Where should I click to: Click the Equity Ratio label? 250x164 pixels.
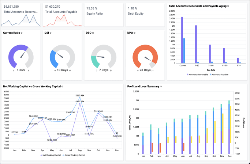94,14
